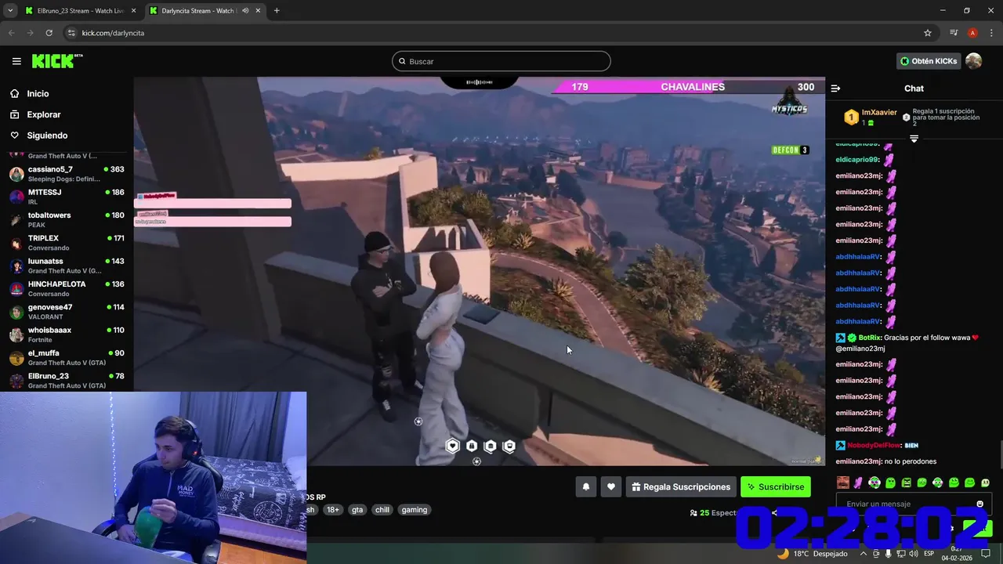Click Regala Suscripciones button
This screenshot has width=1003, height=564.
pos(681,486)
